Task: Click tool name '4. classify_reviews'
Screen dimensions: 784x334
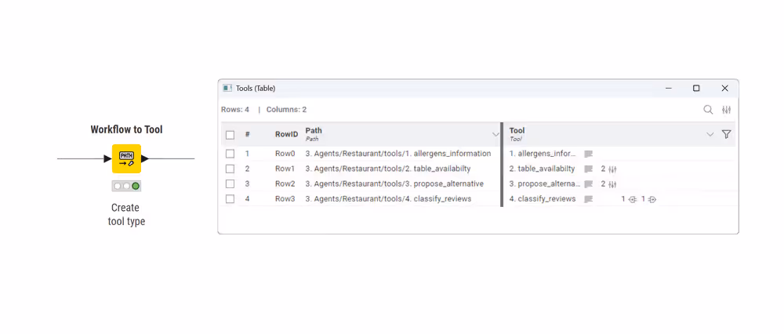Action: point(543,198)
